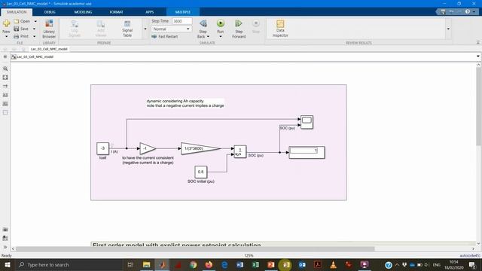This screenshot has width=482, height=271.
Task: Open the Save button dropdown arrow
Action: pyautogui.click(x=34, y=29)
